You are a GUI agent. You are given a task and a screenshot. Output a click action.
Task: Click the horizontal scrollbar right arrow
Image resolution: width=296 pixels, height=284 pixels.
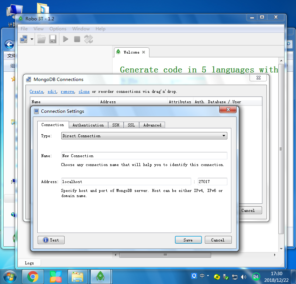point(275,255)
